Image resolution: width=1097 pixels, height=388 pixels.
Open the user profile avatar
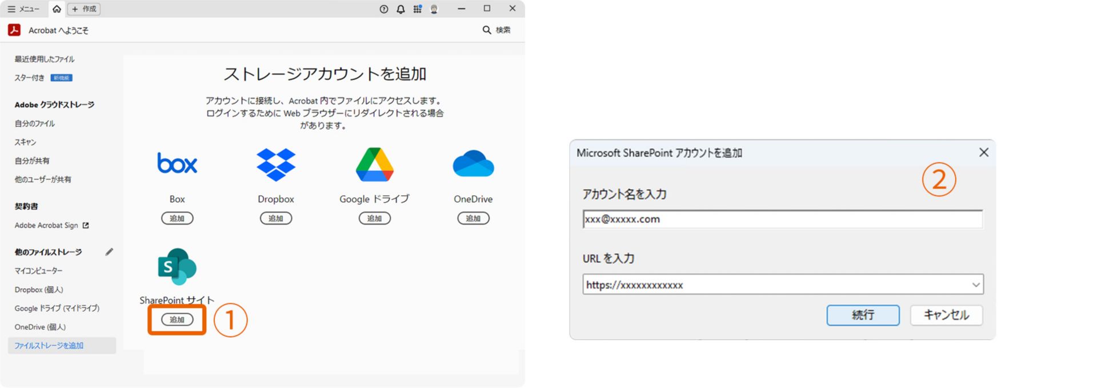point(434,9)
